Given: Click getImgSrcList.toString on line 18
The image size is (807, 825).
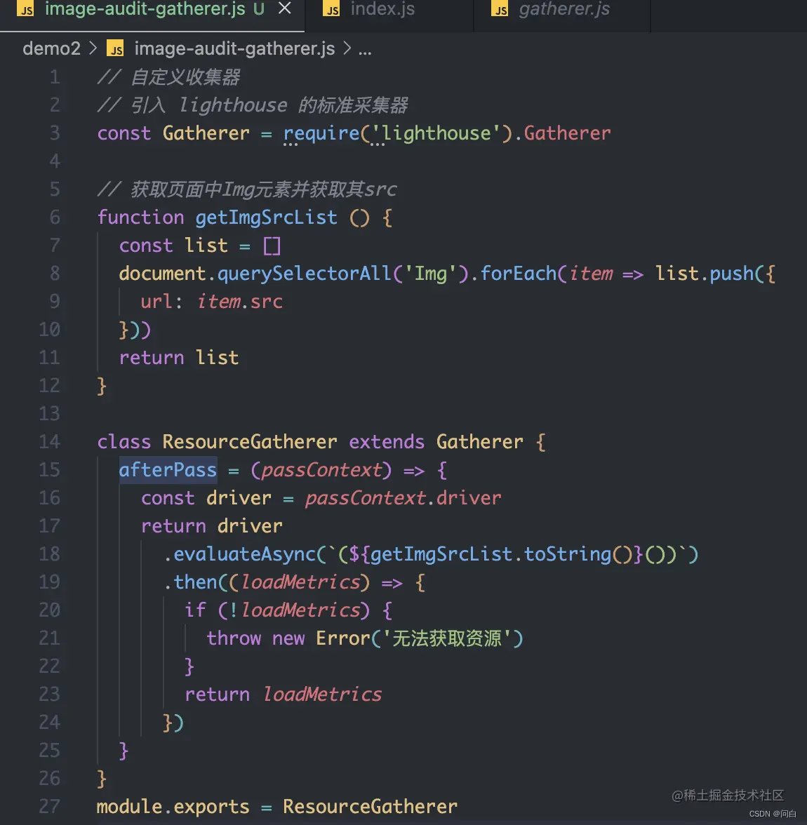Looking at the screenshot, I should click(491, 554).
